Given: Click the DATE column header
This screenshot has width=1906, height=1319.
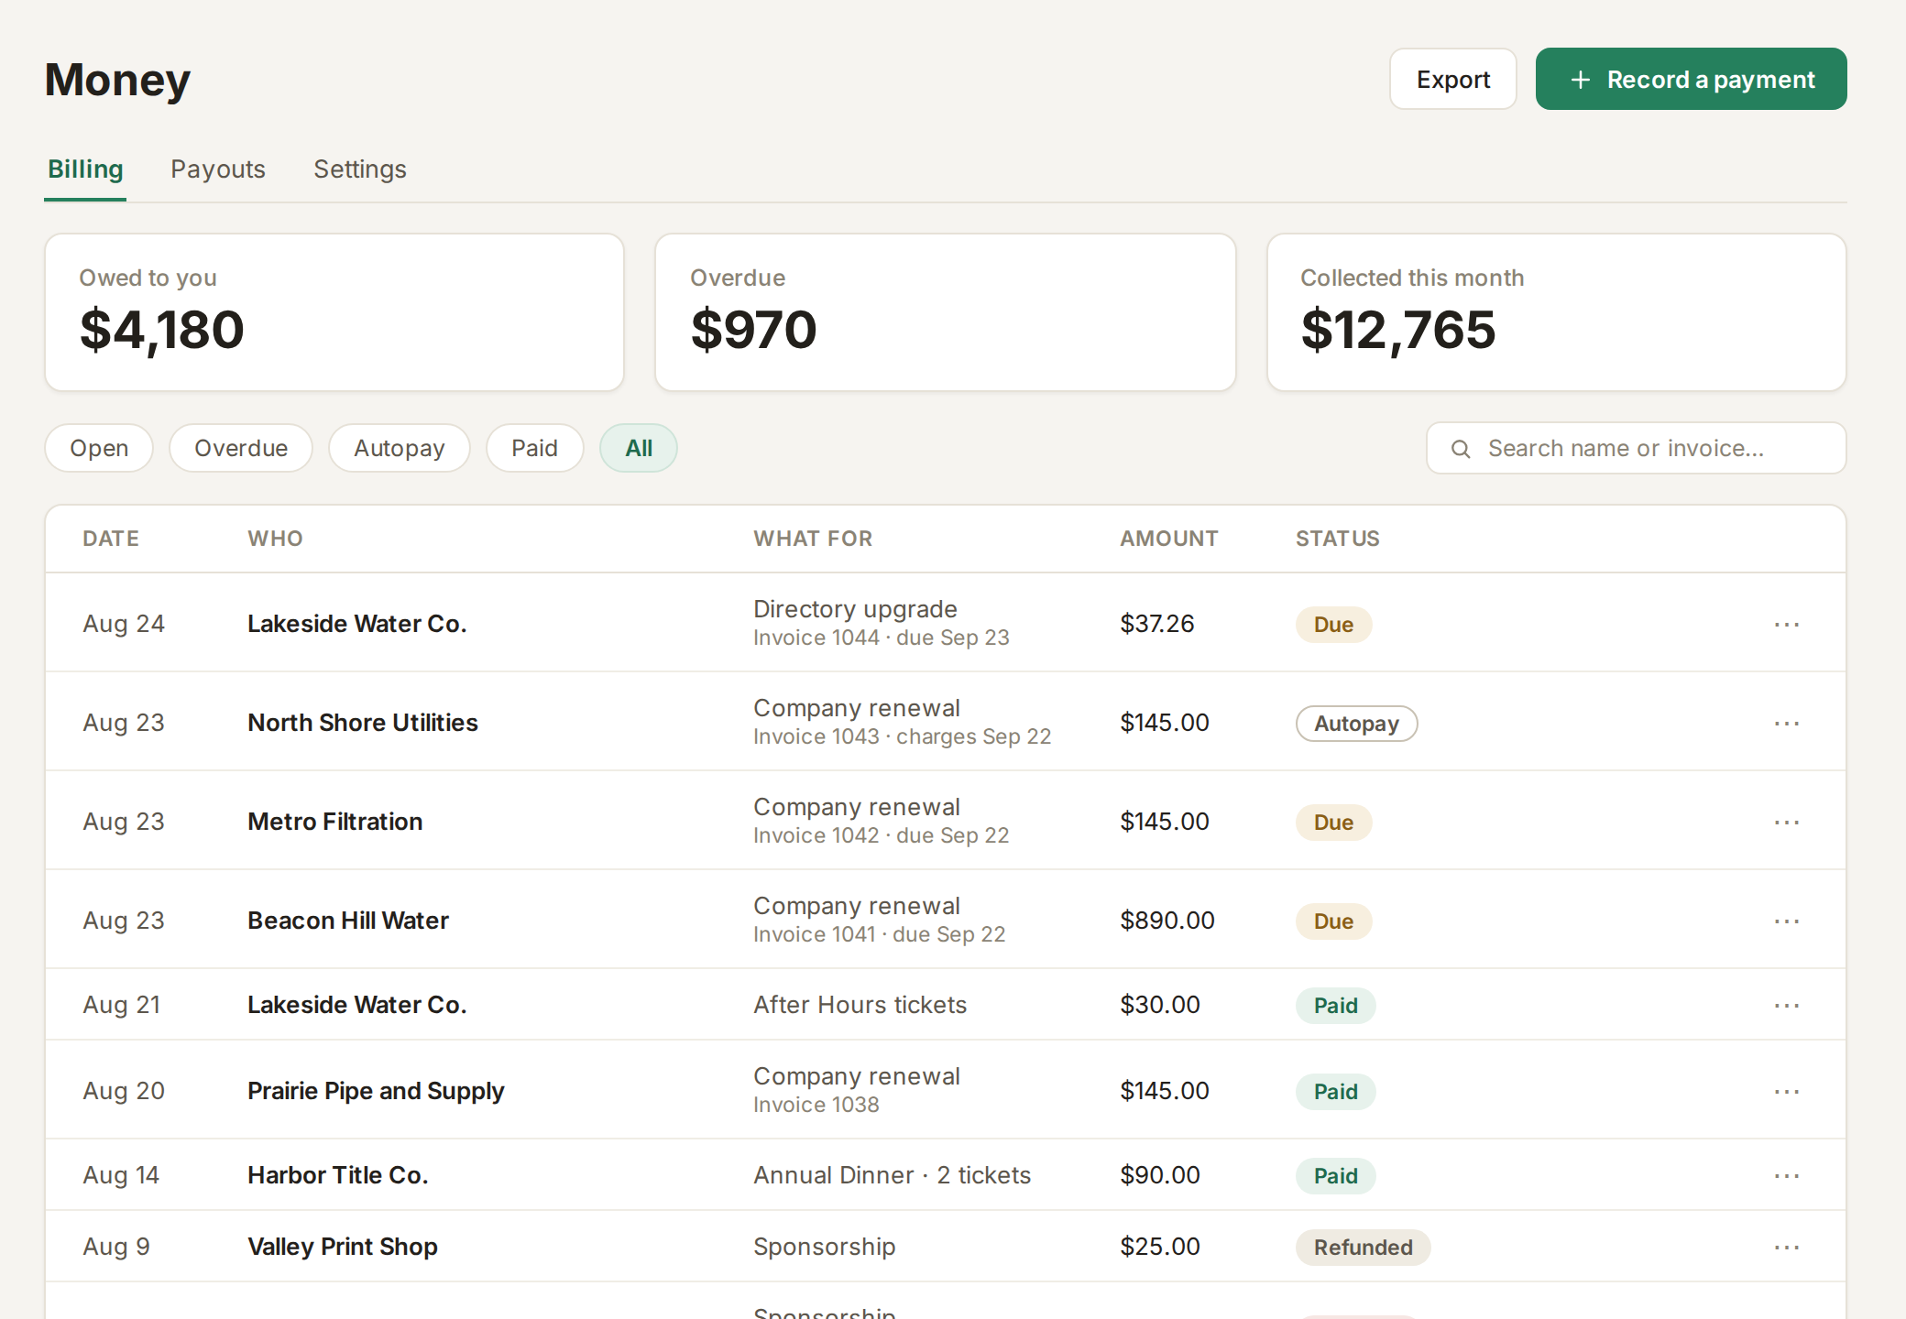Looking at the screenshot, I should click(111, 539).
